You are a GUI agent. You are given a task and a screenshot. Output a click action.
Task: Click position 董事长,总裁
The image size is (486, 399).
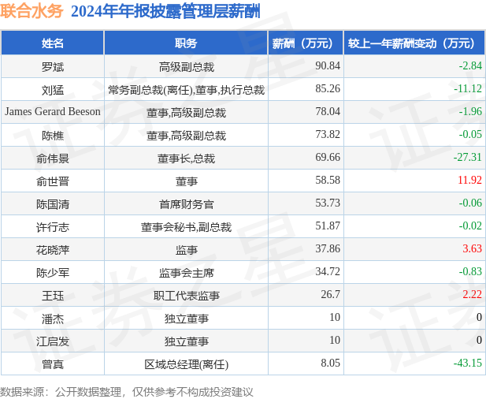(186, 158)
